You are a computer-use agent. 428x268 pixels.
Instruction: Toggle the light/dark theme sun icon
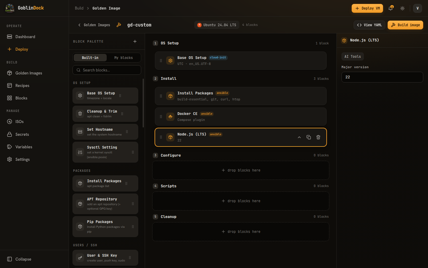tap(403, 8)
